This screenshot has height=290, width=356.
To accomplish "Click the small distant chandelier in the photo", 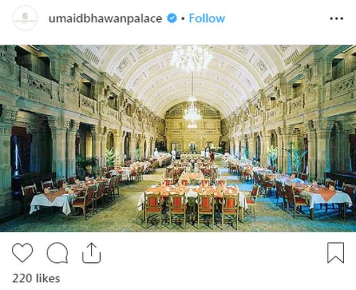I will point(192,111).
